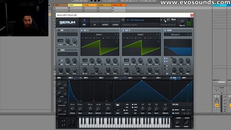Toggle the LFO BPM sync checkbox
231x130 pixels.
(132, 104)
